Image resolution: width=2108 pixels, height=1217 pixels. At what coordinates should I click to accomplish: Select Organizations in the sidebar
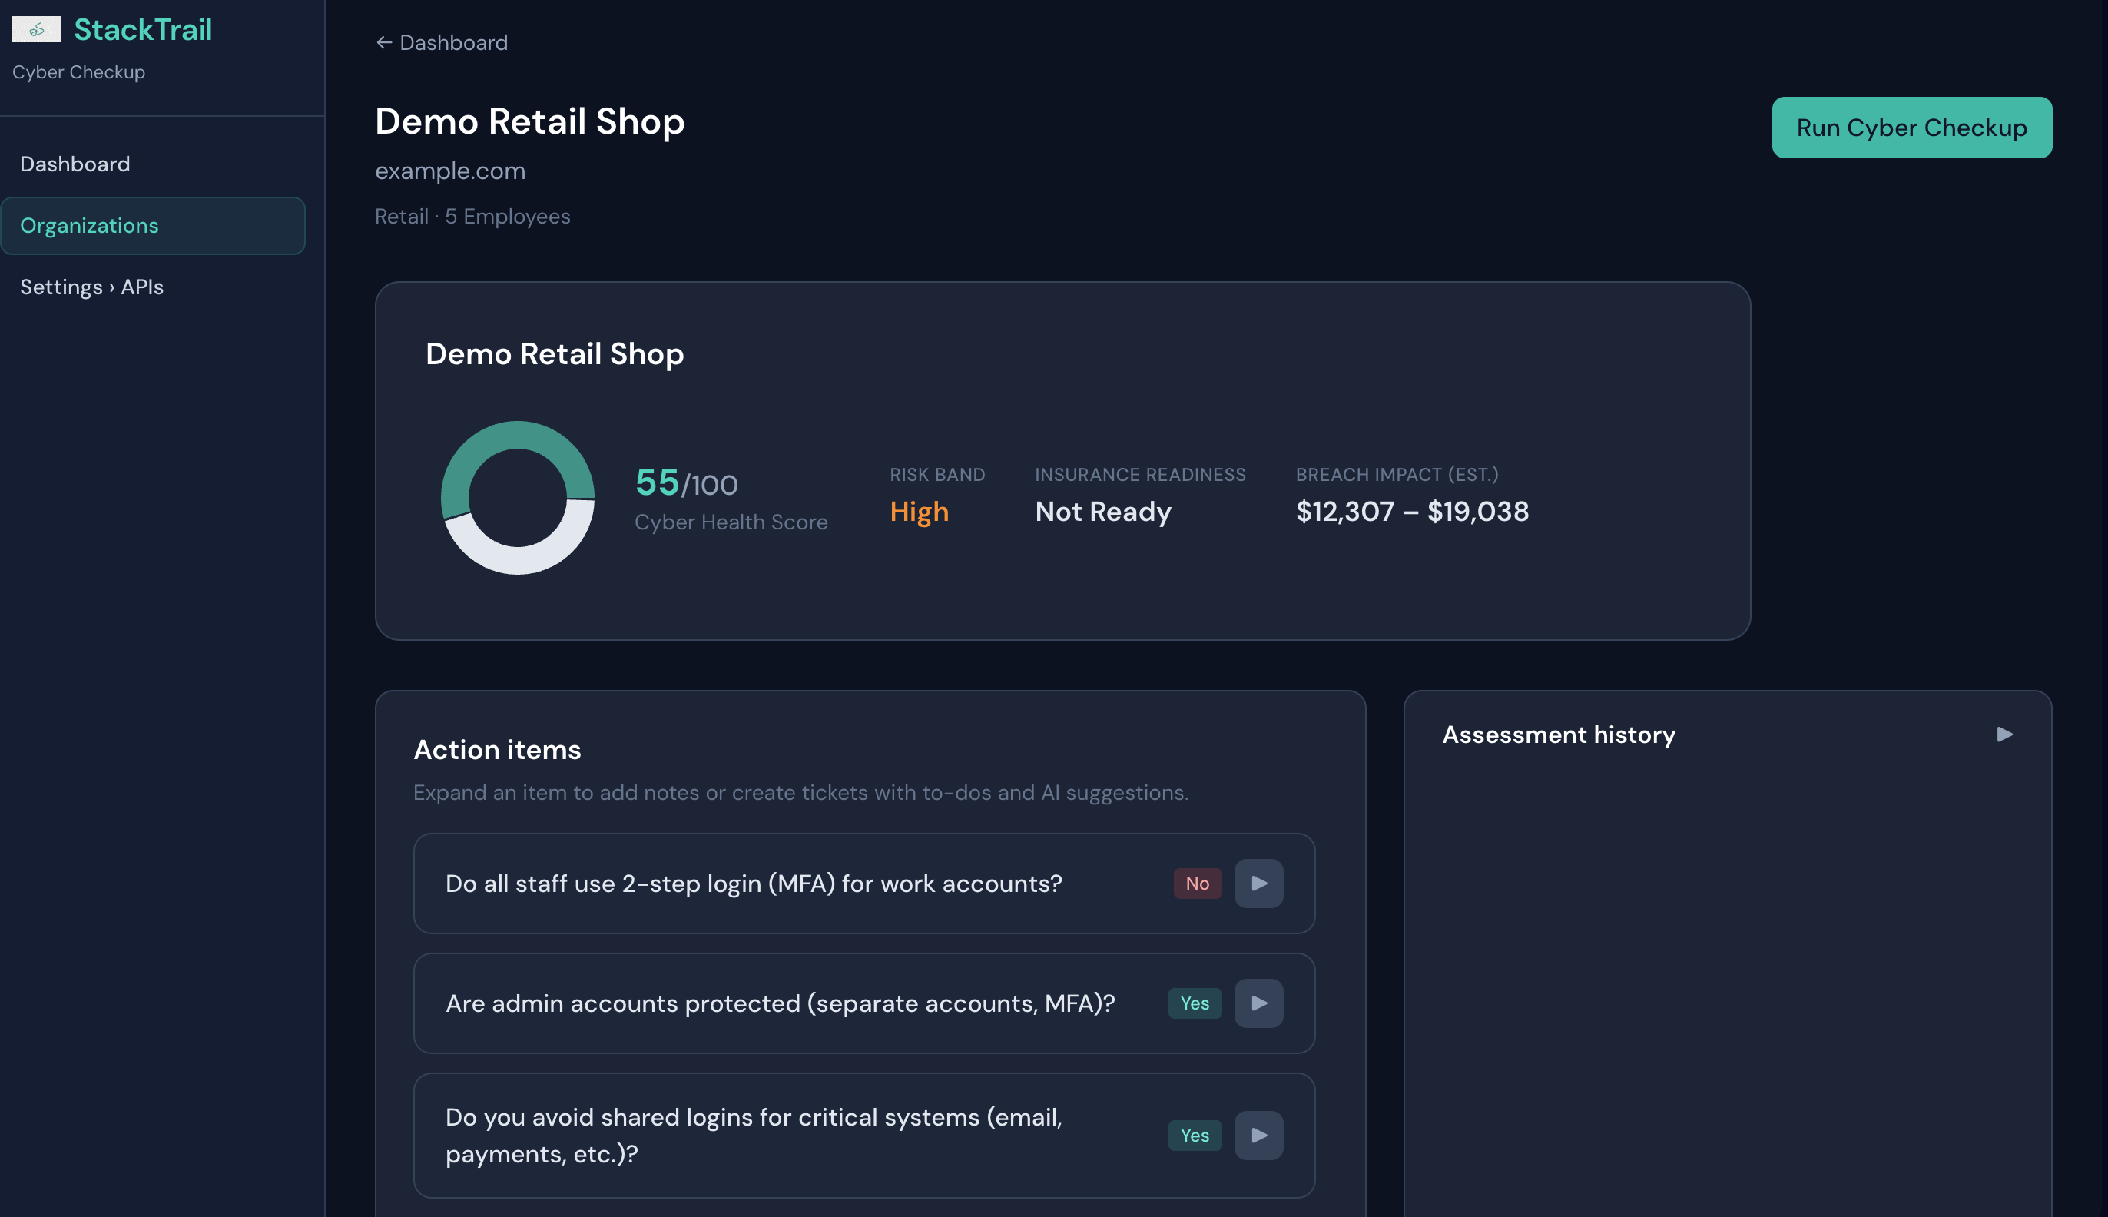point(89,226)
